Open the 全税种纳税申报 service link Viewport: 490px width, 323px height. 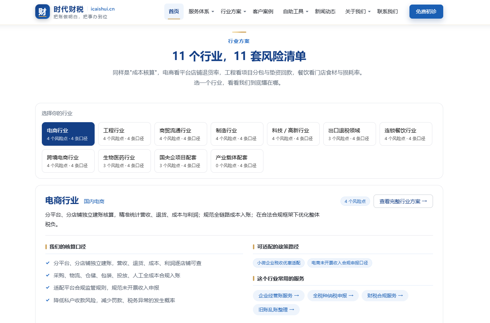tap(333, 296)
